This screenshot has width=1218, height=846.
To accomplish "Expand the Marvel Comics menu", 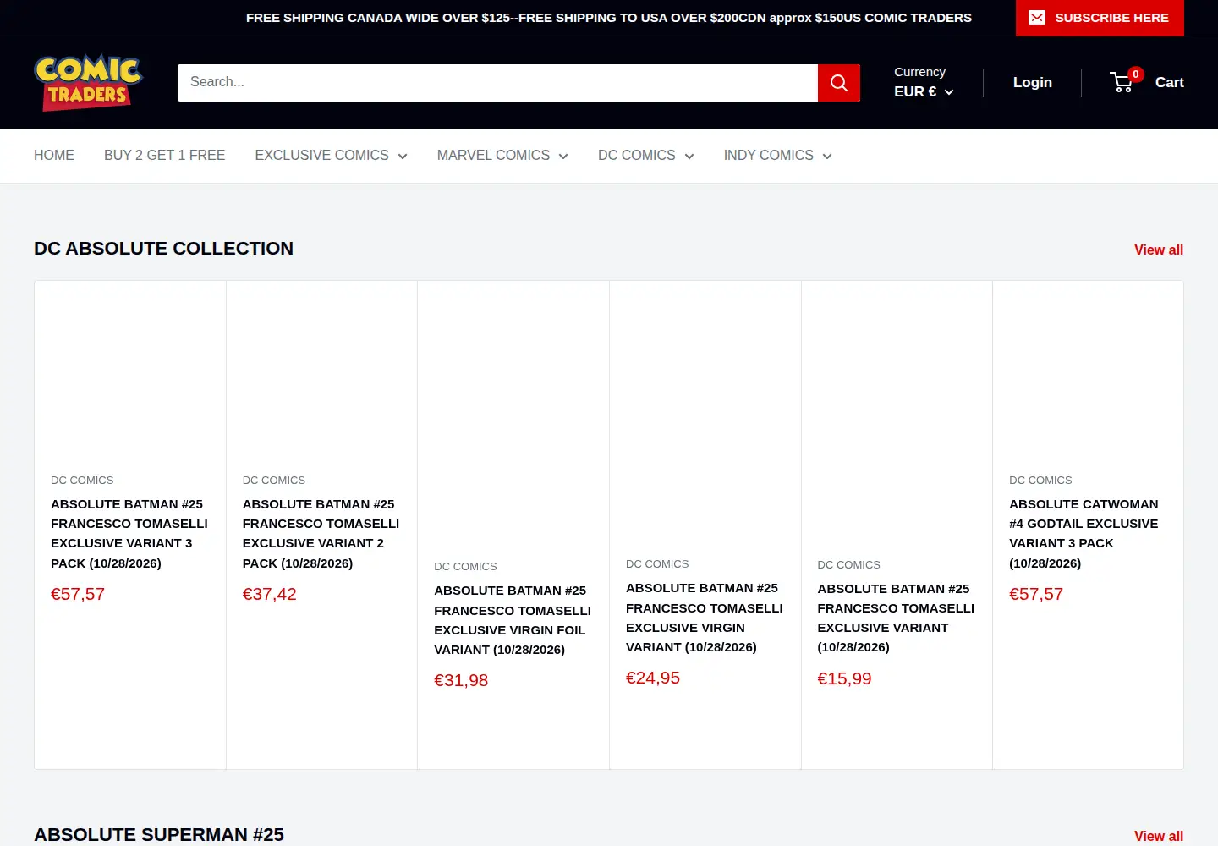I will click(502, 156).
